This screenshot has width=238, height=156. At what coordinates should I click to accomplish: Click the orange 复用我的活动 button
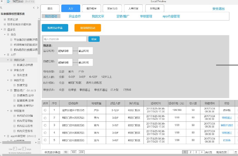88,28
